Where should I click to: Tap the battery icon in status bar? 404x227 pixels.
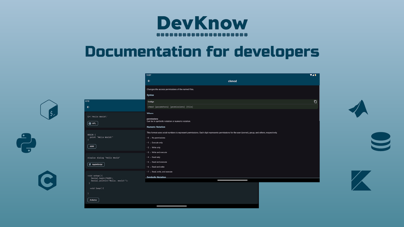point(315,75)
